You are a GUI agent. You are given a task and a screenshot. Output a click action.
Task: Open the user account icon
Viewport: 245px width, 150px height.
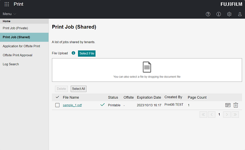coord(240,14)
